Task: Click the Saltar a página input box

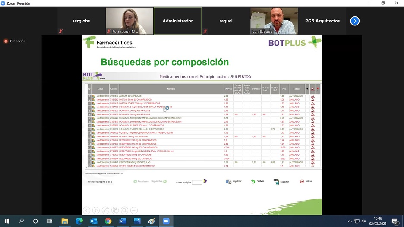Action: click(x=197, y=182)
